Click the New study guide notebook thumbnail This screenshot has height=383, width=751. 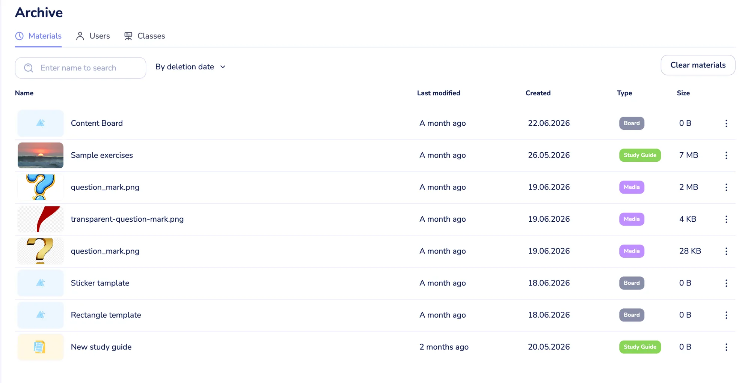pyautogui.click(x=41, y=347)
